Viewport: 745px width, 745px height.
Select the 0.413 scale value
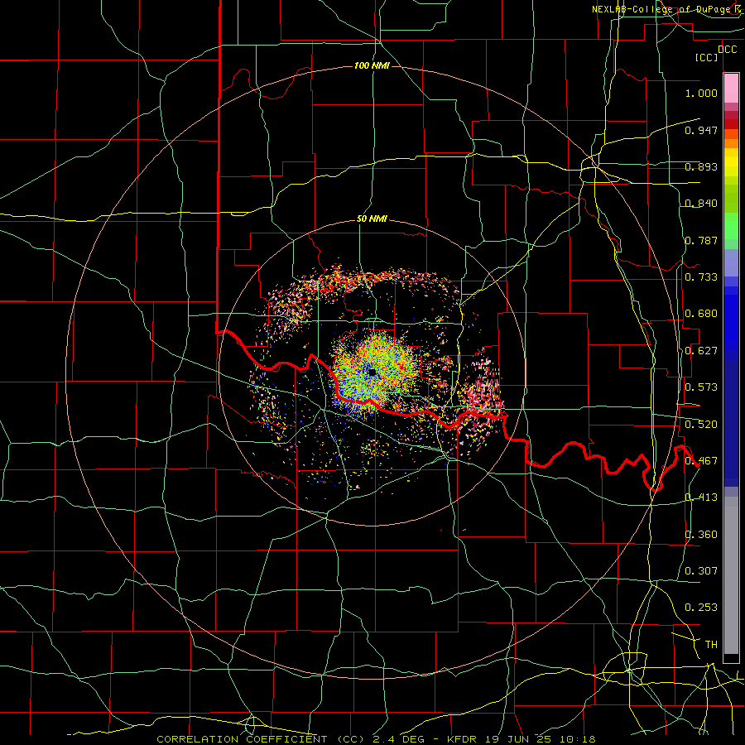[x=701, y=497]
